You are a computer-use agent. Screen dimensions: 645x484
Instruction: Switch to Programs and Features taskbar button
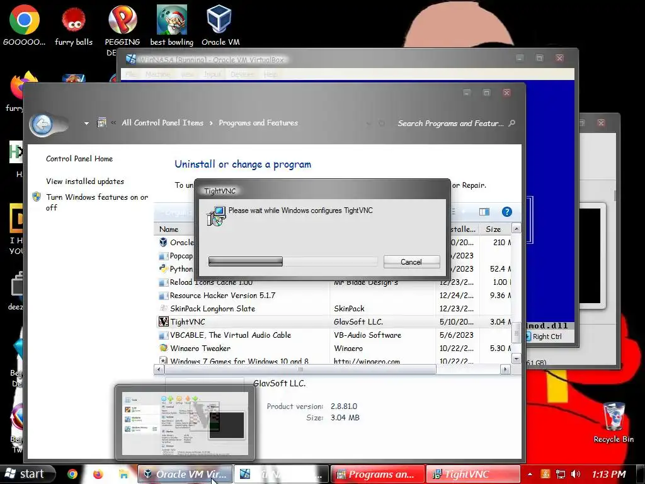(378, 474)
